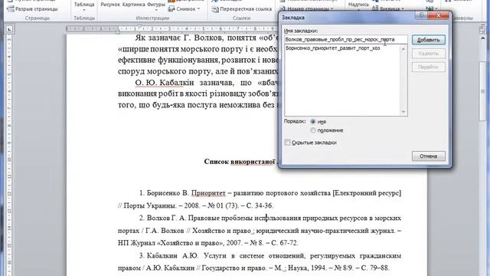
Task: Click the help question-mark button in Закладка dialog
Action: pyautogui.click(x=421, y=15)
